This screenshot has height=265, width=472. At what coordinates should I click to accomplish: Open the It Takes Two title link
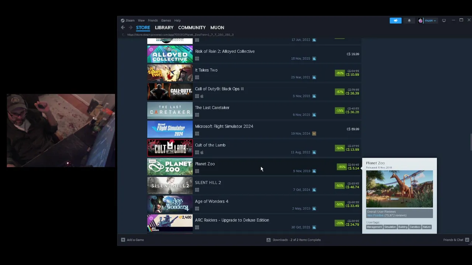(x=206, y=70)
